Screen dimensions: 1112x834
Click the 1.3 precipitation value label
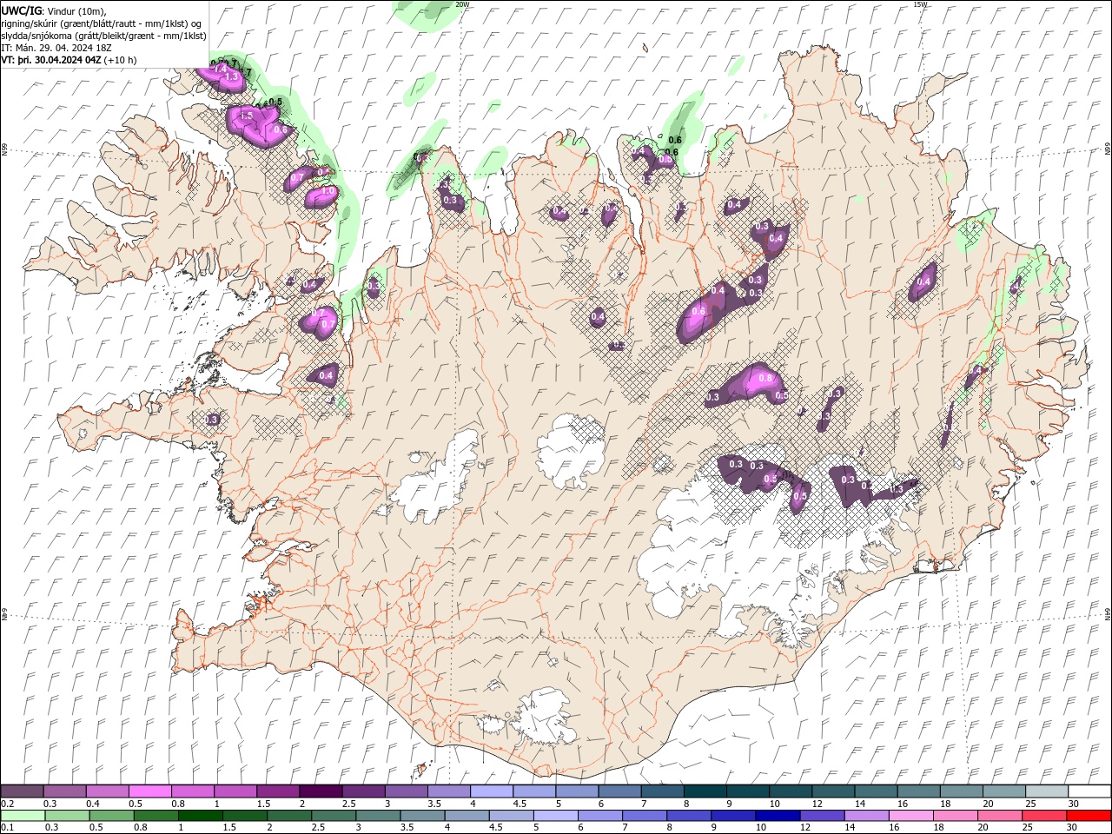click(x=231, y=77)
